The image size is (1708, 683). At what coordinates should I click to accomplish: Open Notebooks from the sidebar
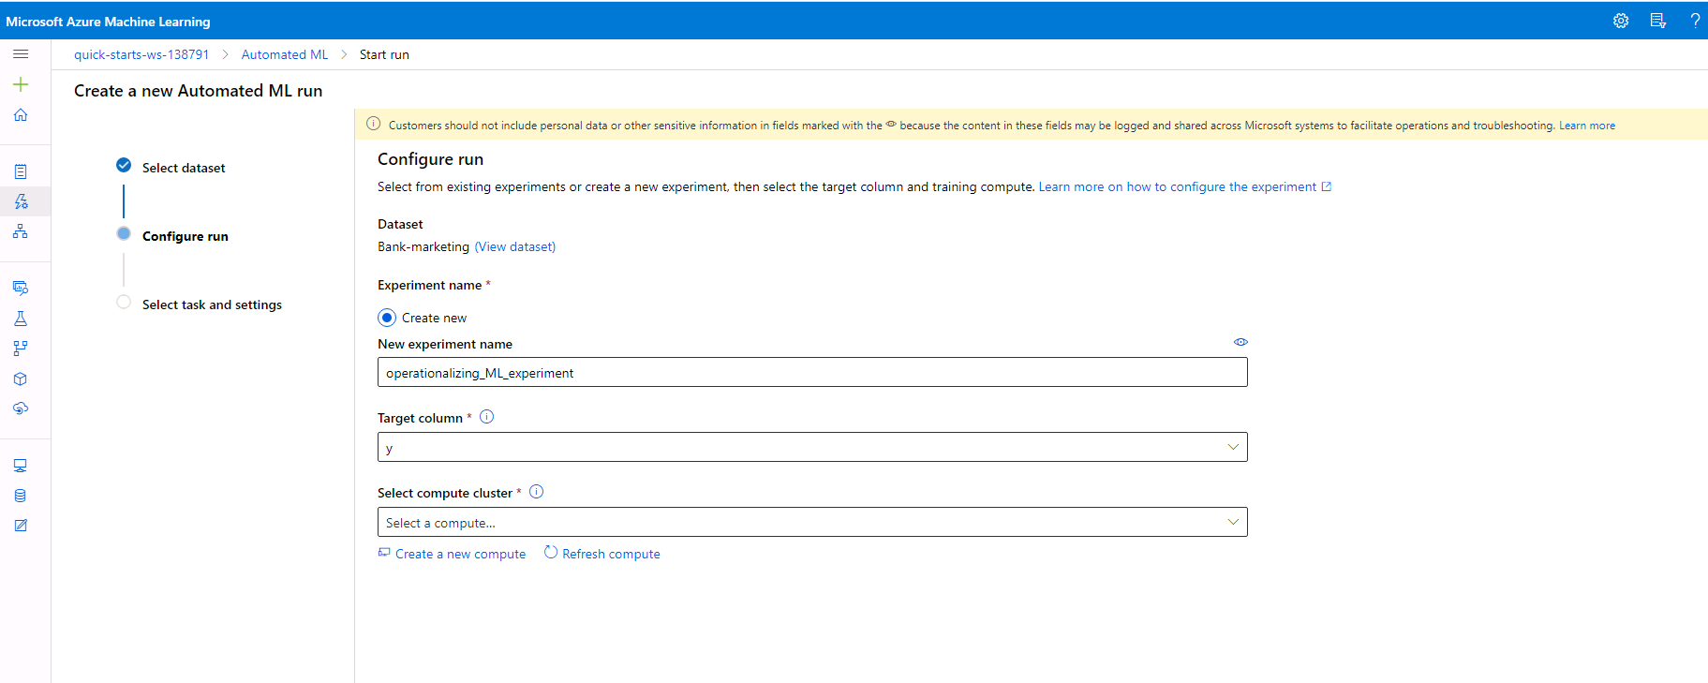click(x=21, y=171)
